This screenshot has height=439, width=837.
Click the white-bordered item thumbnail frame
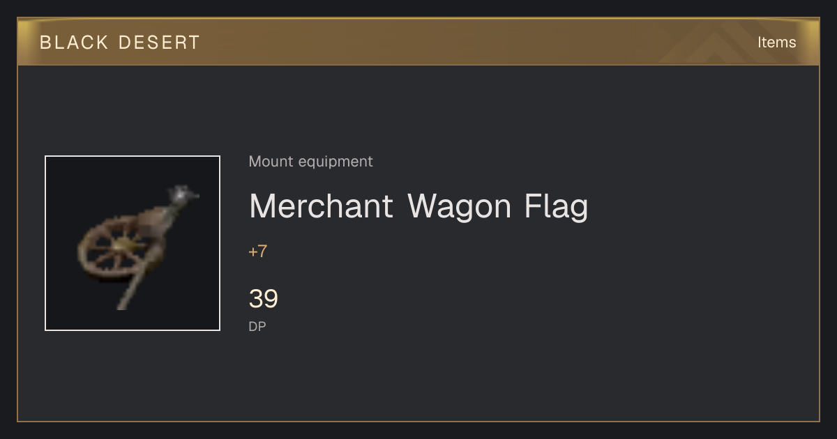pyautogui.click(x=133, y=243)
